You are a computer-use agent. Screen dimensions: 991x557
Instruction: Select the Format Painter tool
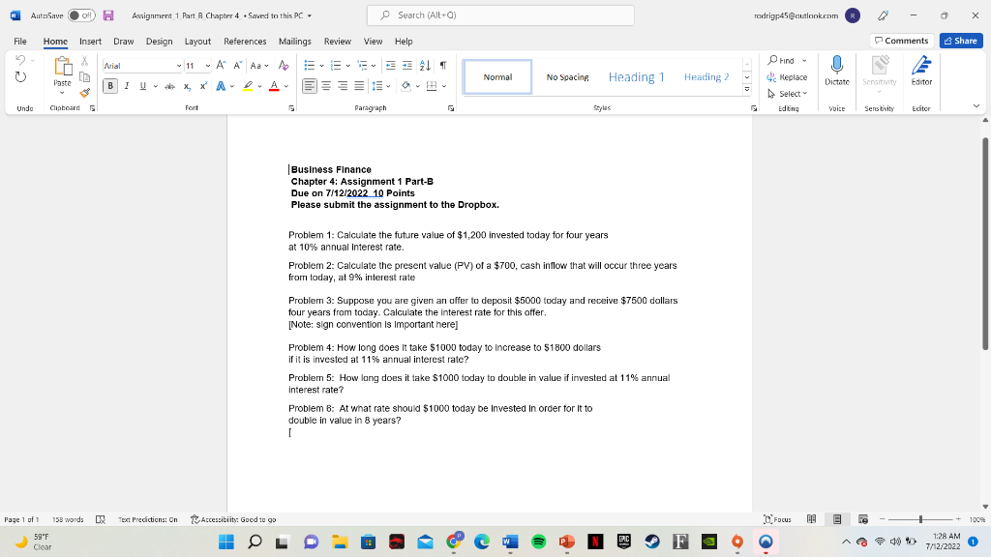[x=84, y=92]
